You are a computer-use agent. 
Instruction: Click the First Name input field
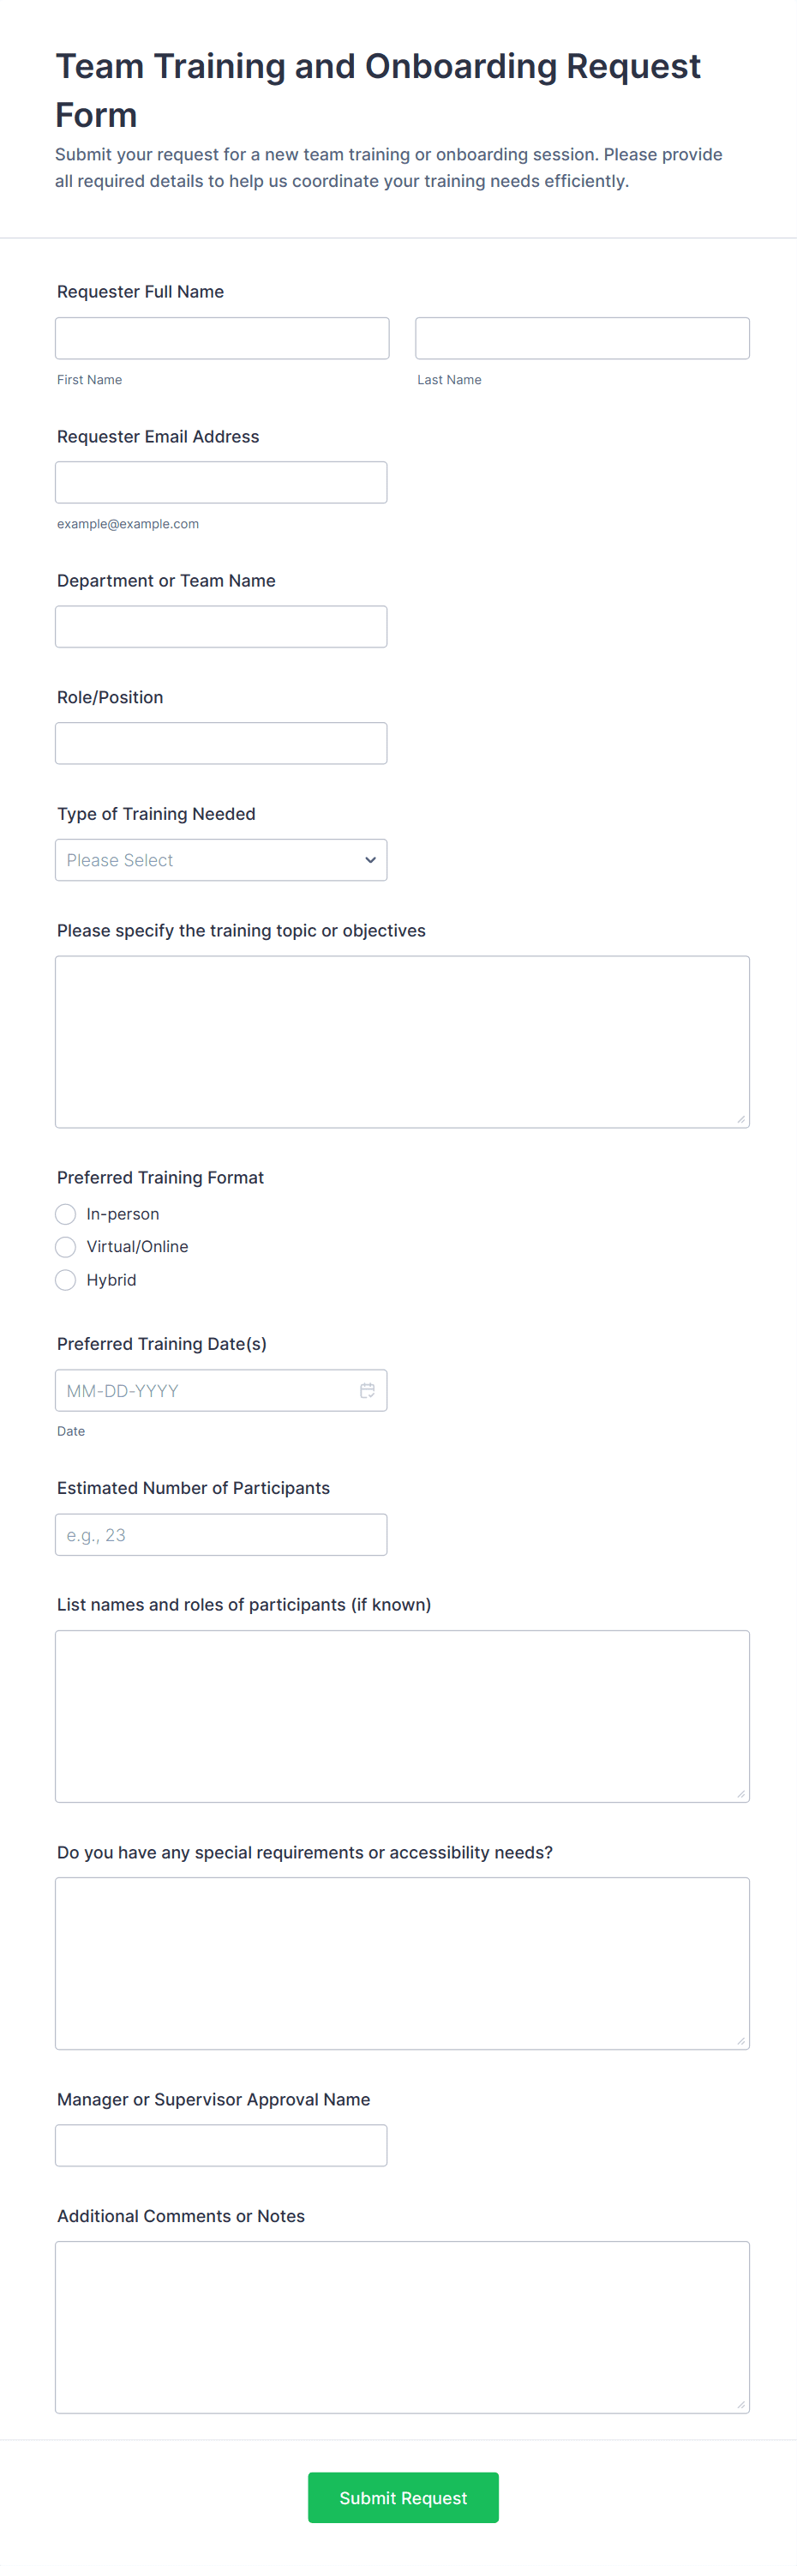[x=222, y=338]
